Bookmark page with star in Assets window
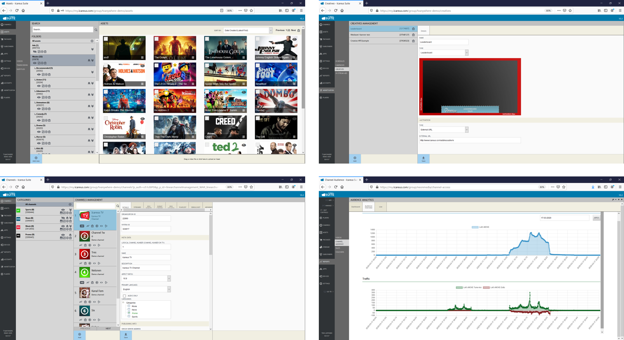The height and width of the screenshot is (340, 624). (x=251, y=11)
